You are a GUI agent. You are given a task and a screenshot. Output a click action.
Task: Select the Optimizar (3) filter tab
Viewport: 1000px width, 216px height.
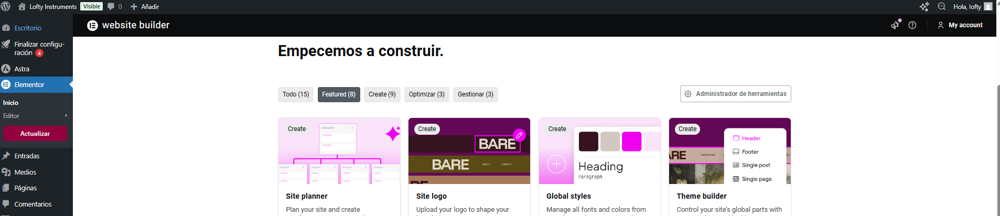[x=426, y=94]
